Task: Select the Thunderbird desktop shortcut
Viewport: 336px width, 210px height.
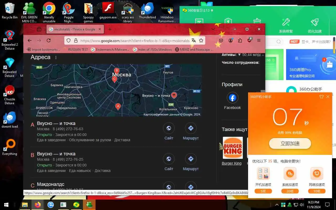Action: pos(147,11)
